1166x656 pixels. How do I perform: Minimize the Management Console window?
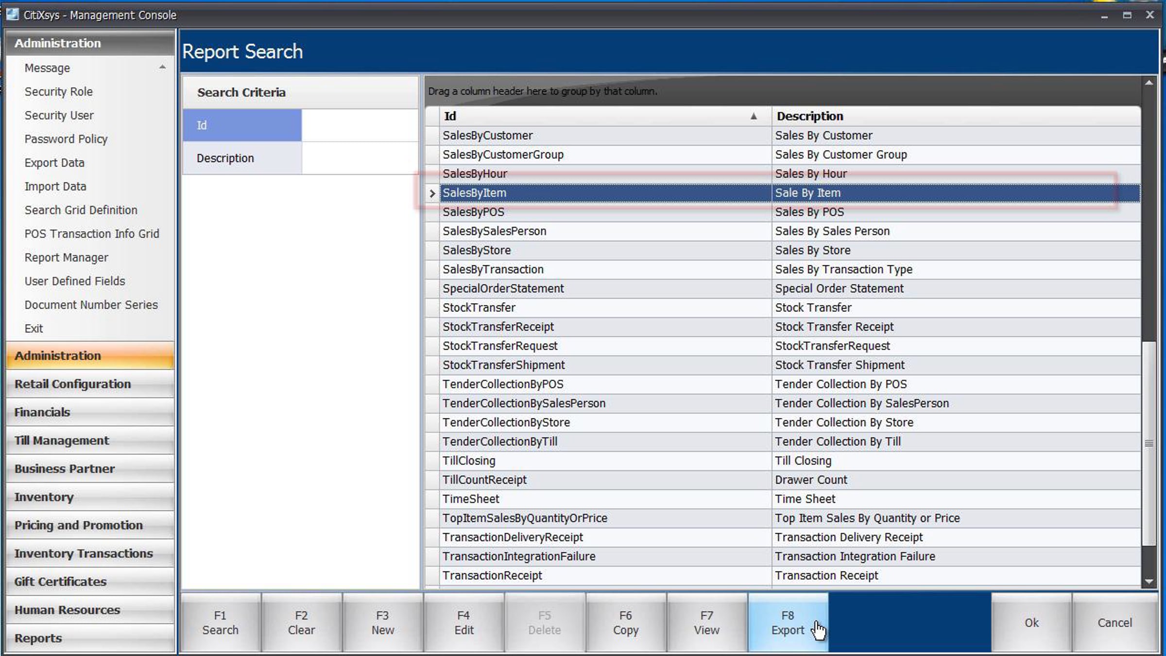[1104, 16]
